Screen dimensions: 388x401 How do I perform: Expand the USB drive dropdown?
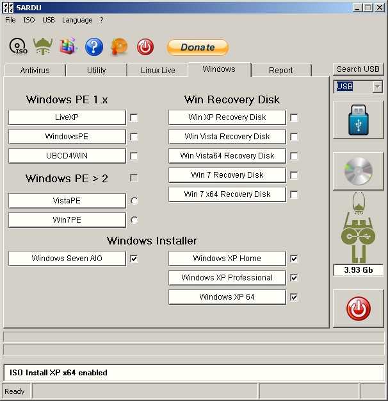(x=377, y=87)
